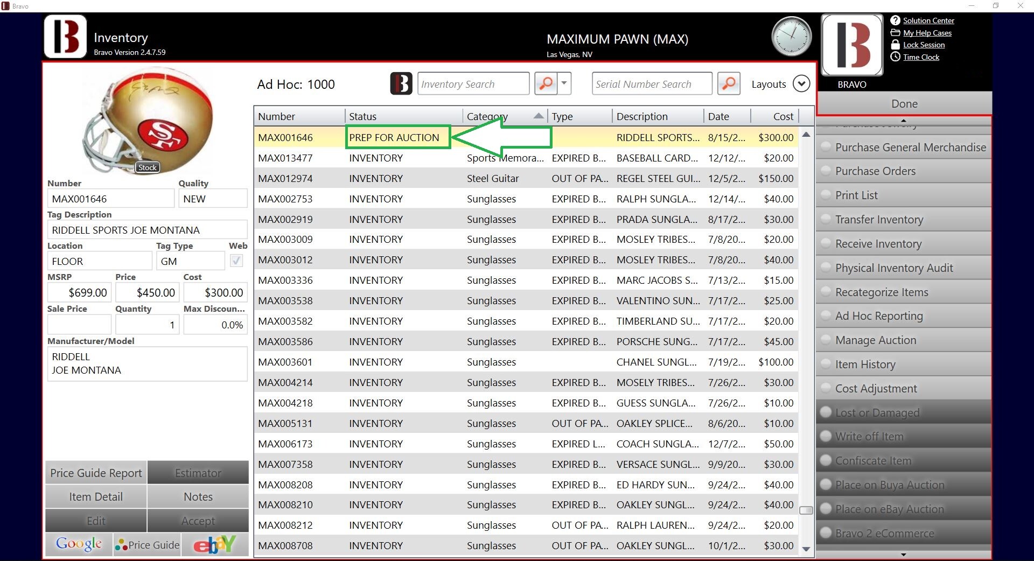The width and height of the screenshot is (1034, 561).
Task: Select Lost or Damaged menu item
Action: (x=904, y=413)
